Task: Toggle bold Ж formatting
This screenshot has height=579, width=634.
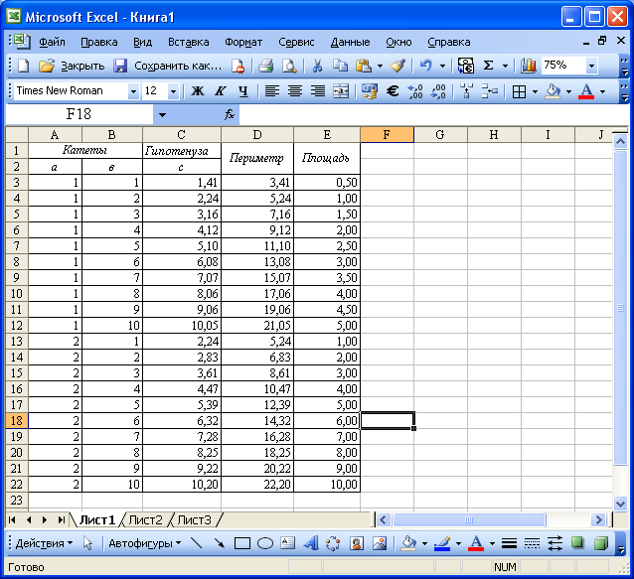Action: click(198, 91)
